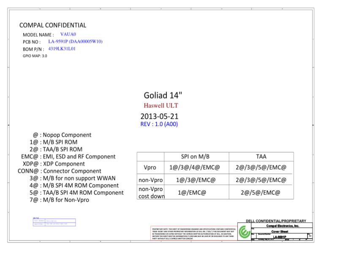Click "3@ : M/B for non support WWAN"
Image resolution: width=338 pixels, height=253 pixels.
(73, 178)
